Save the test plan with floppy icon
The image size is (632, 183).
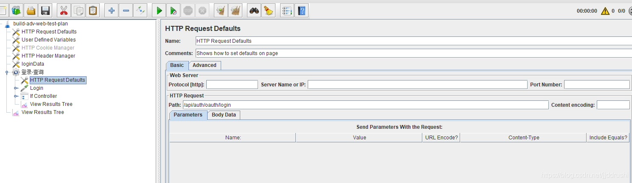click(45, 11)
